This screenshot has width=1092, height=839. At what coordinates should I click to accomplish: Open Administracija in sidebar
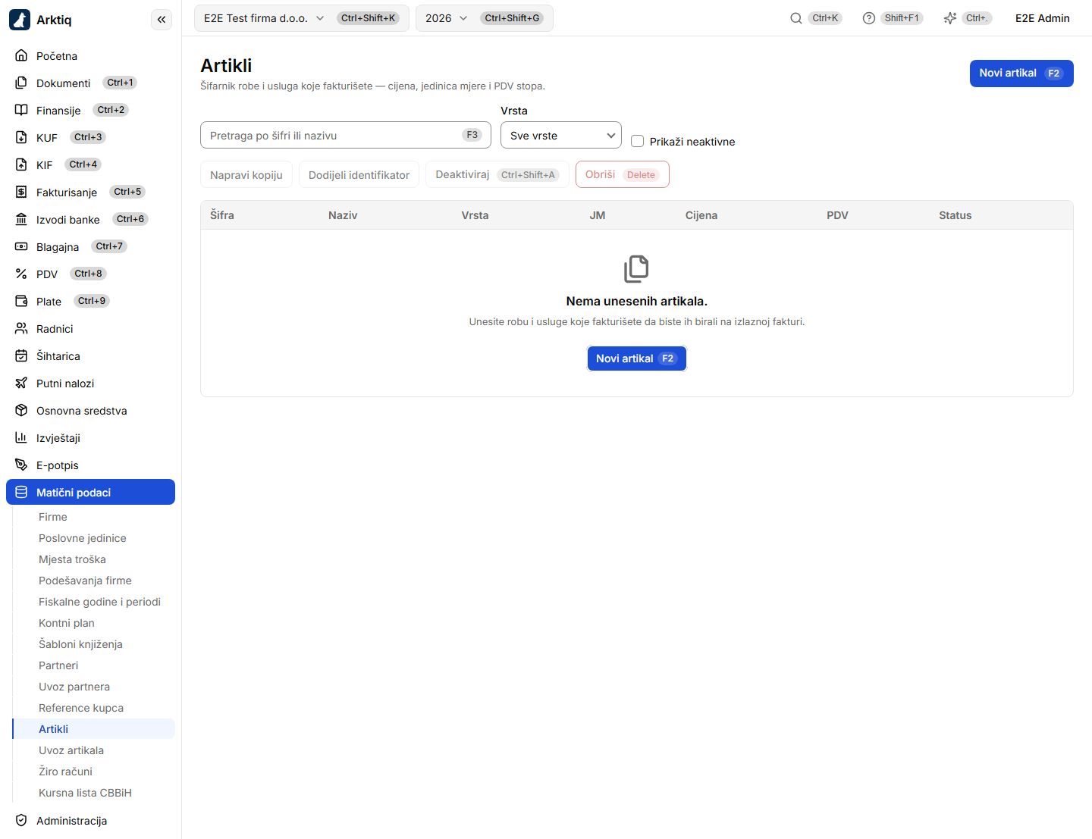pyautogui.click(x=90, y=820)
